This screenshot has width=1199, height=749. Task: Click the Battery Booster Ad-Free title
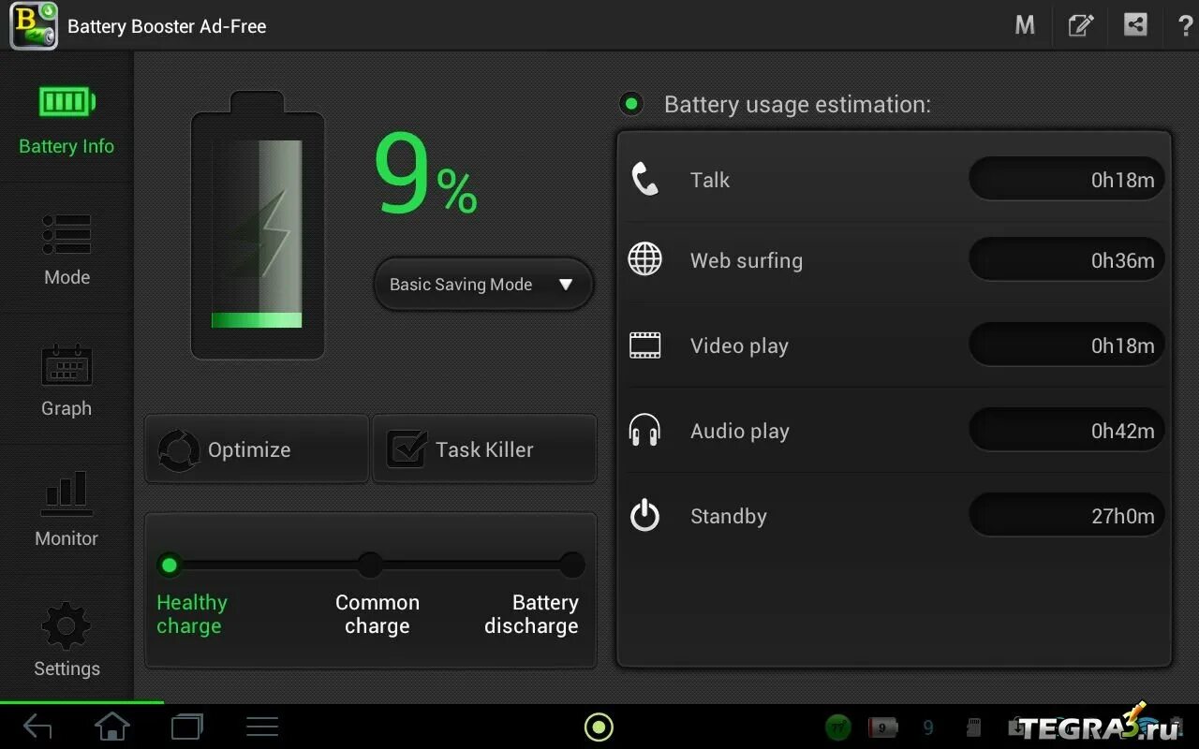[x=167, y=26]
